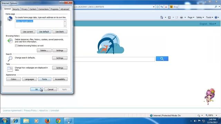Click the Print icon
This screenshot has height=124, width=221.
[x=181, y=18]
